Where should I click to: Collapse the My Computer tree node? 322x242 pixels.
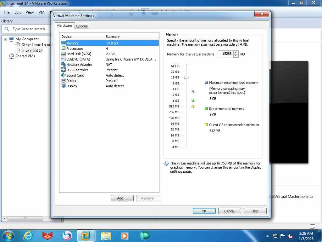tap(6, 39)
